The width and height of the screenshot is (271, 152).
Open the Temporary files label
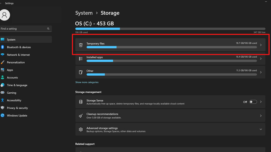[96, 43]
